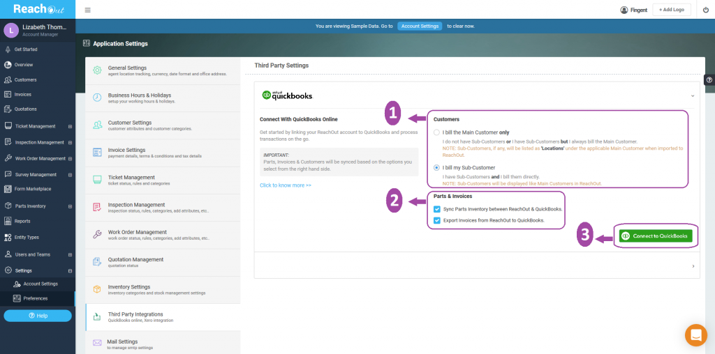Click the Mail Settings envelope icon
715x354 pixels.
coord(97,343)
